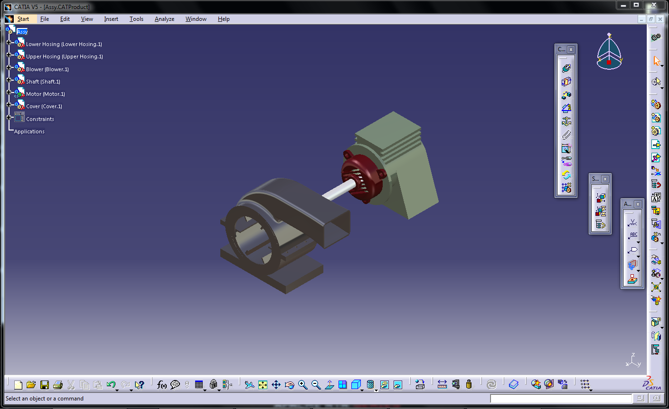This screenshot has height=409, width=669.
Task: Click the Text with Leader annotation icon
Action: point(632,235)
